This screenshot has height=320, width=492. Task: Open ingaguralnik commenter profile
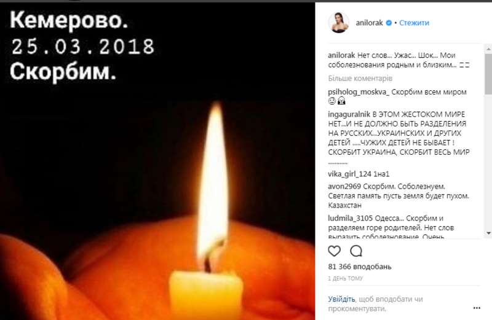[349, 114]
